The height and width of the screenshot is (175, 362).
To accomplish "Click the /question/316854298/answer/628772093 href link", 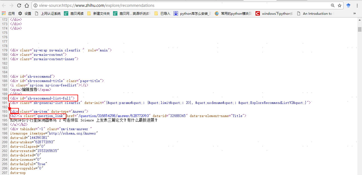I will (114, 116).
